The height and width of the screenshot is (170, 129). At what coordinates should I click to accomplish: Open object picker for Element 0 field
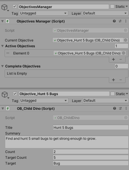coord(124,53)
